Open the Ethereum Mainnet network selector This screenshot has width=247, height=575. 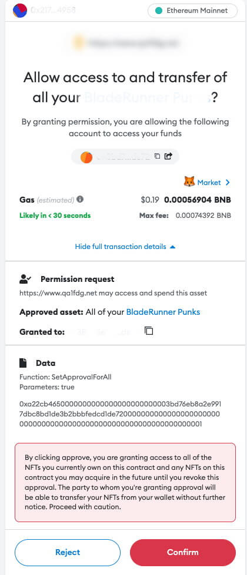192,11
